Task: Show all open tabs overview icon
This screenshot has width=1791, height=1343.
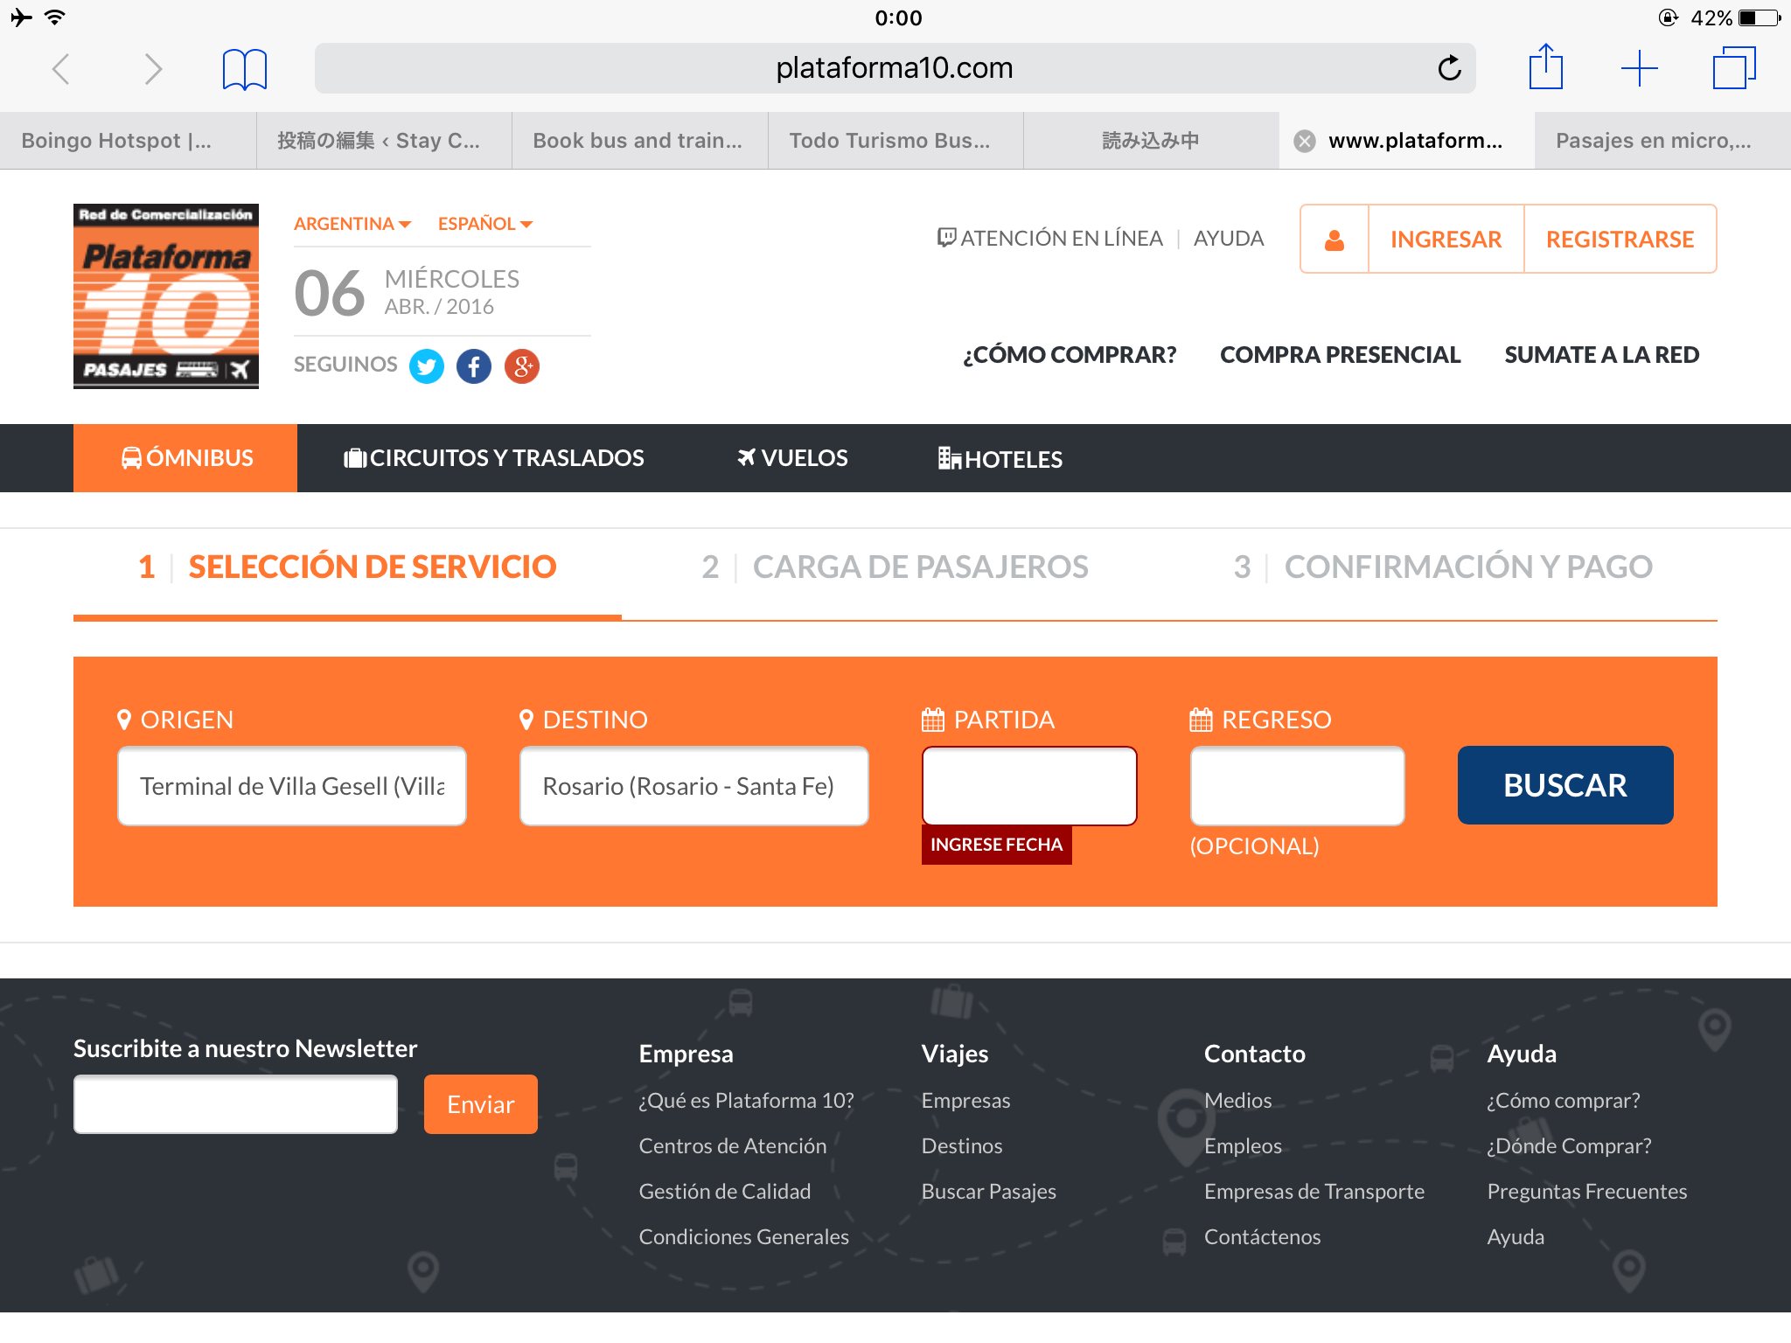Action: (x=1733, y=68)
